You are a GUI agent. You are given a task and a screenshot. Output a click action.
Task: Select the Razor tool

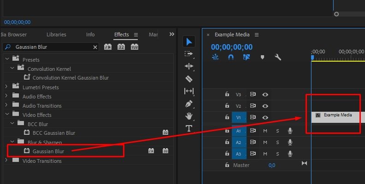189,79
